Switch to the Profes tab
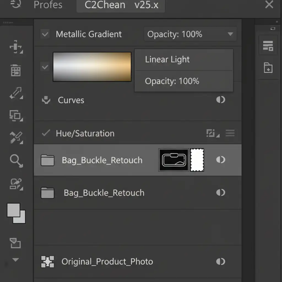The image size is (282, 282). click(x=48, y=5)
